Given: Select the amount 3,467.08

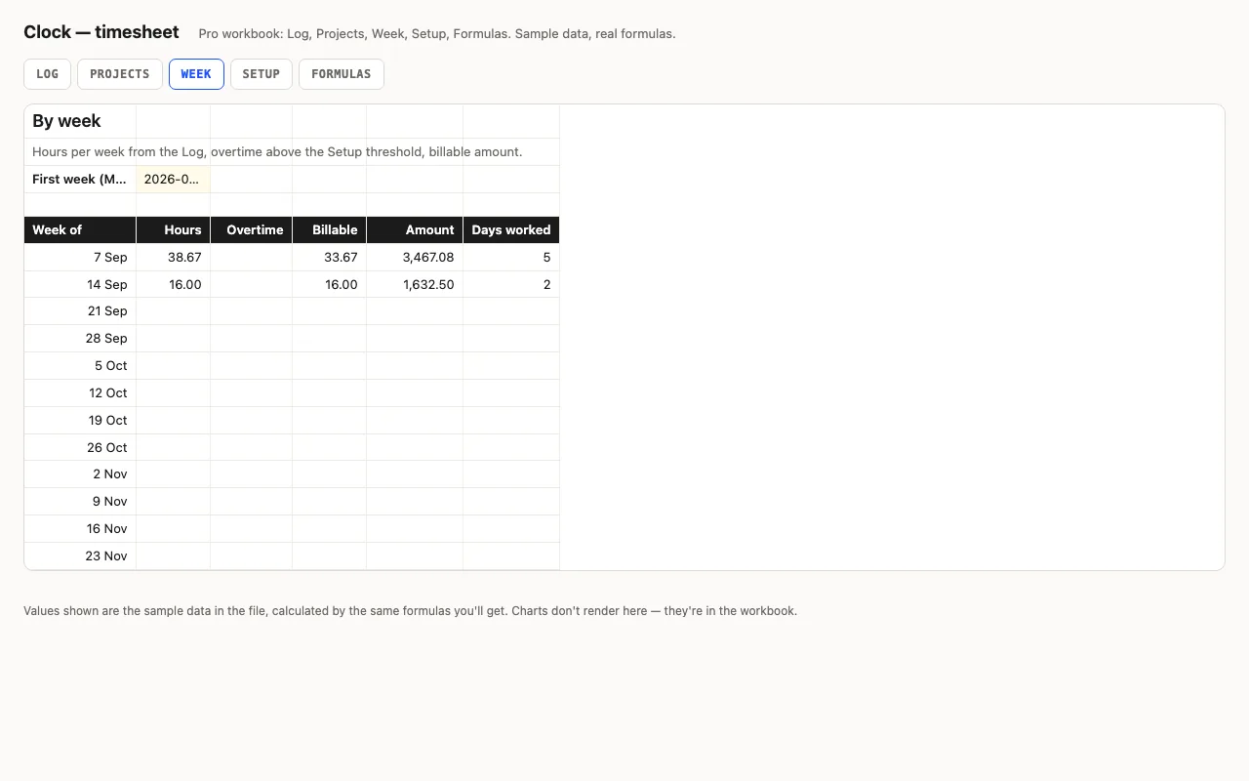Looking at the screenshot, I should [415, 258].
